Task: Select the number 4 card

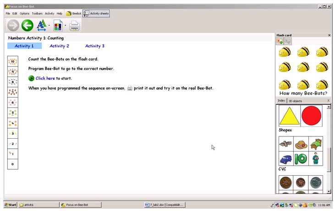Action: click(13, 123)
